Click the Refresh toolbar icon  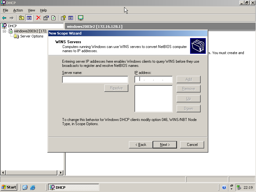click(53, 18)
